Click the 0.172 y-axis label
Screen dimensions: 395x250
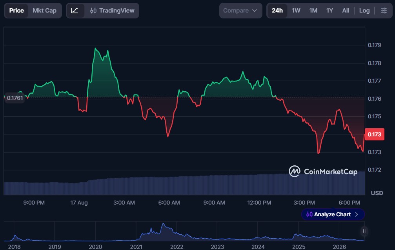pos(374,170)
